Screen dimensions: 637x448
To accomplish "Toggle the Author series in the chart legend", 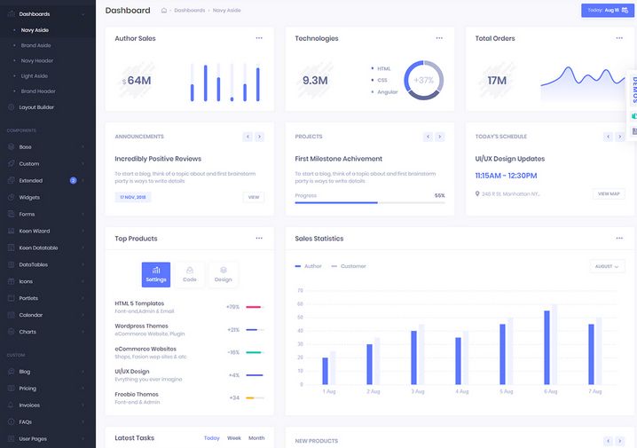I will click(x=308, y=266).
